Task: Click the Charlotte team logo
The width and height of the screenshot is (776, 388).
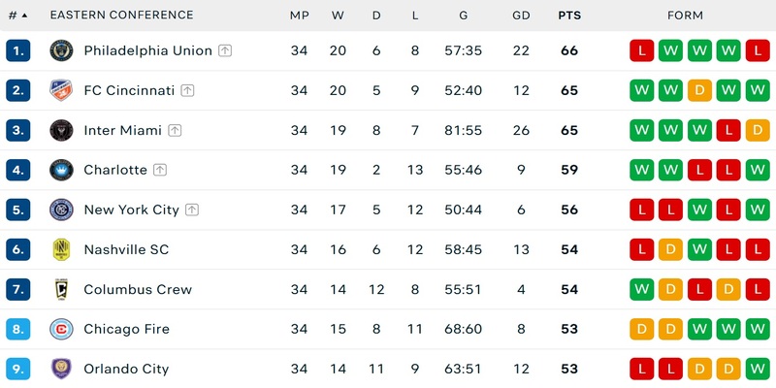Action: [62, 170]
